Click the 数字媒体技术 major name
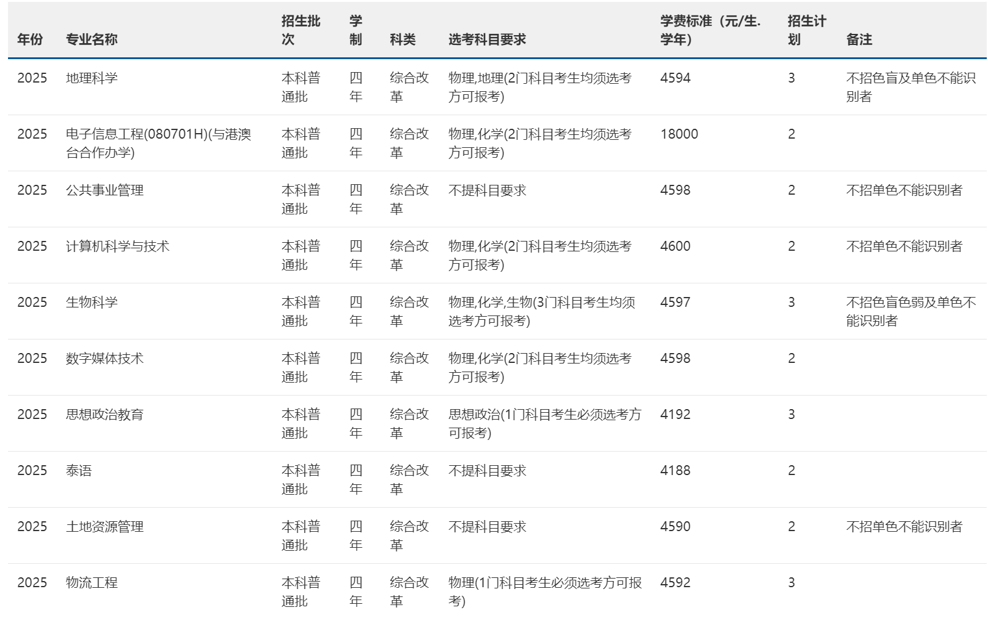Screen dimensions: 988x618 [104, 359]
